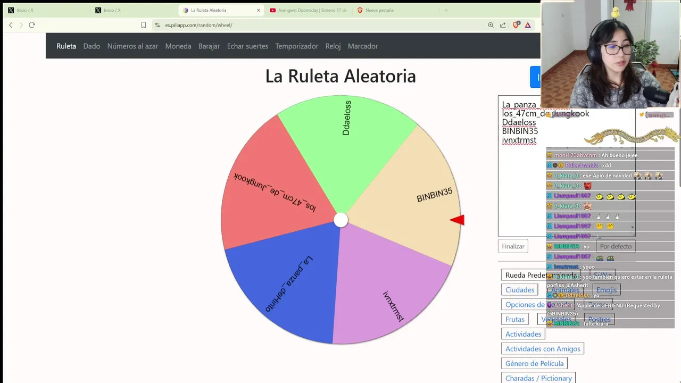The image size is (681, 383).
Task: Click the address bar URL es.piliapp.com
Action: pos(198,25)
